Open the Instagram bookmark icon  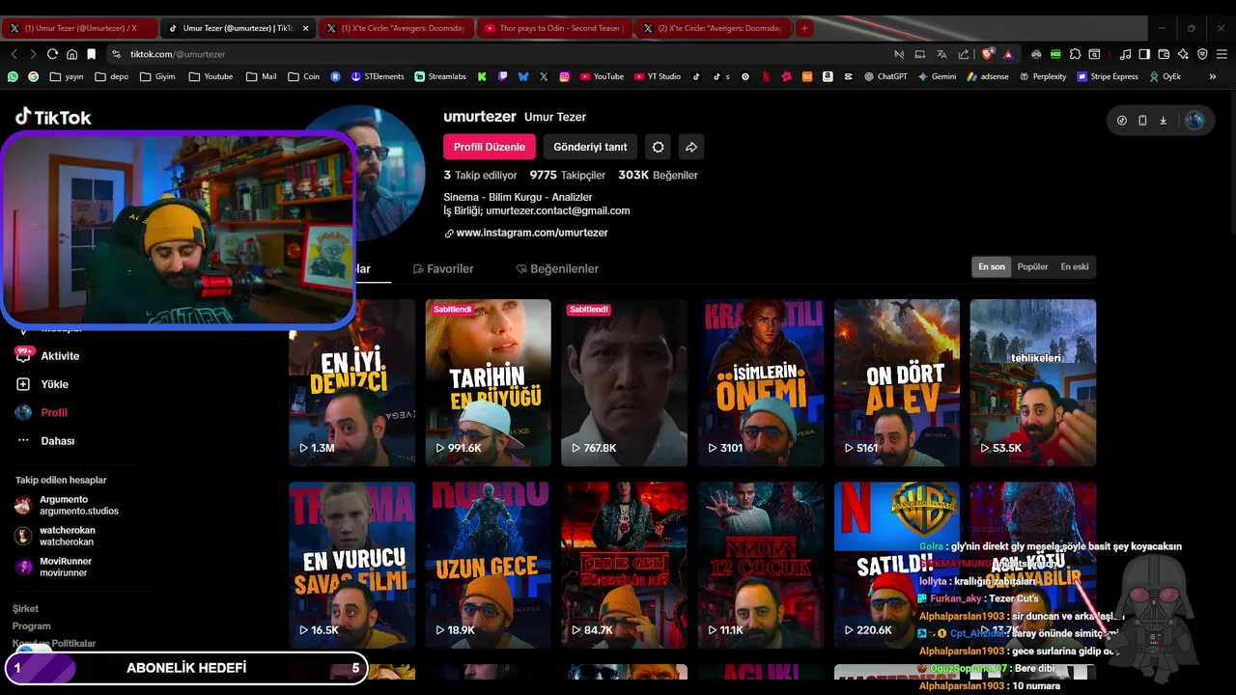point(564,76)
